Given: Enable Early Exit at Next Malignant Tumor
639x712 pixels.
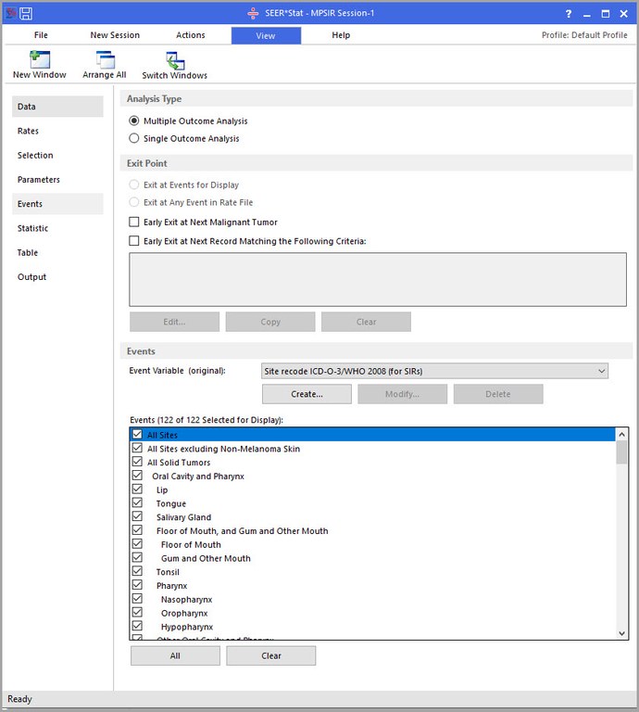Looking at the screenshot, I should (135, 222).
